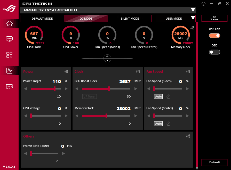Open GPU-Z from the sidebar
231x170 pixels.
pos(9,86)
